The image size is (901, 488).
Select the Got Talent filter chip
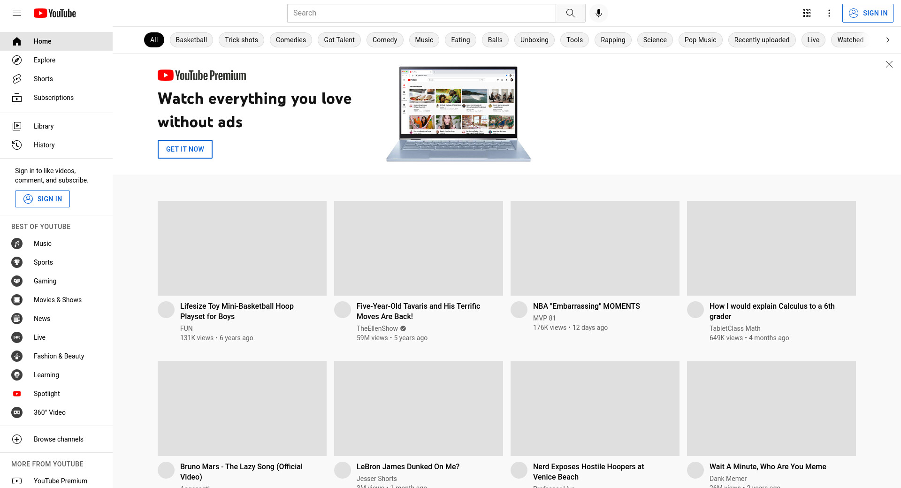coord(339,40)
